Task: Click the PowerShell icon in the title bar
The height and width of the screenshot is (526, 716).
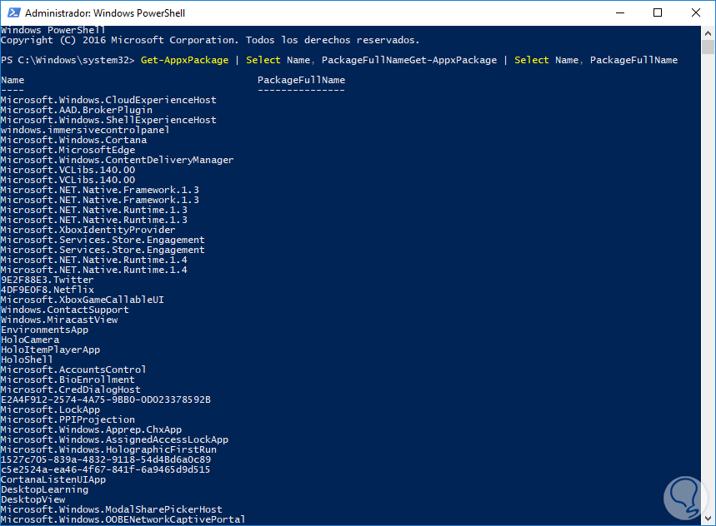Action: 12,13
